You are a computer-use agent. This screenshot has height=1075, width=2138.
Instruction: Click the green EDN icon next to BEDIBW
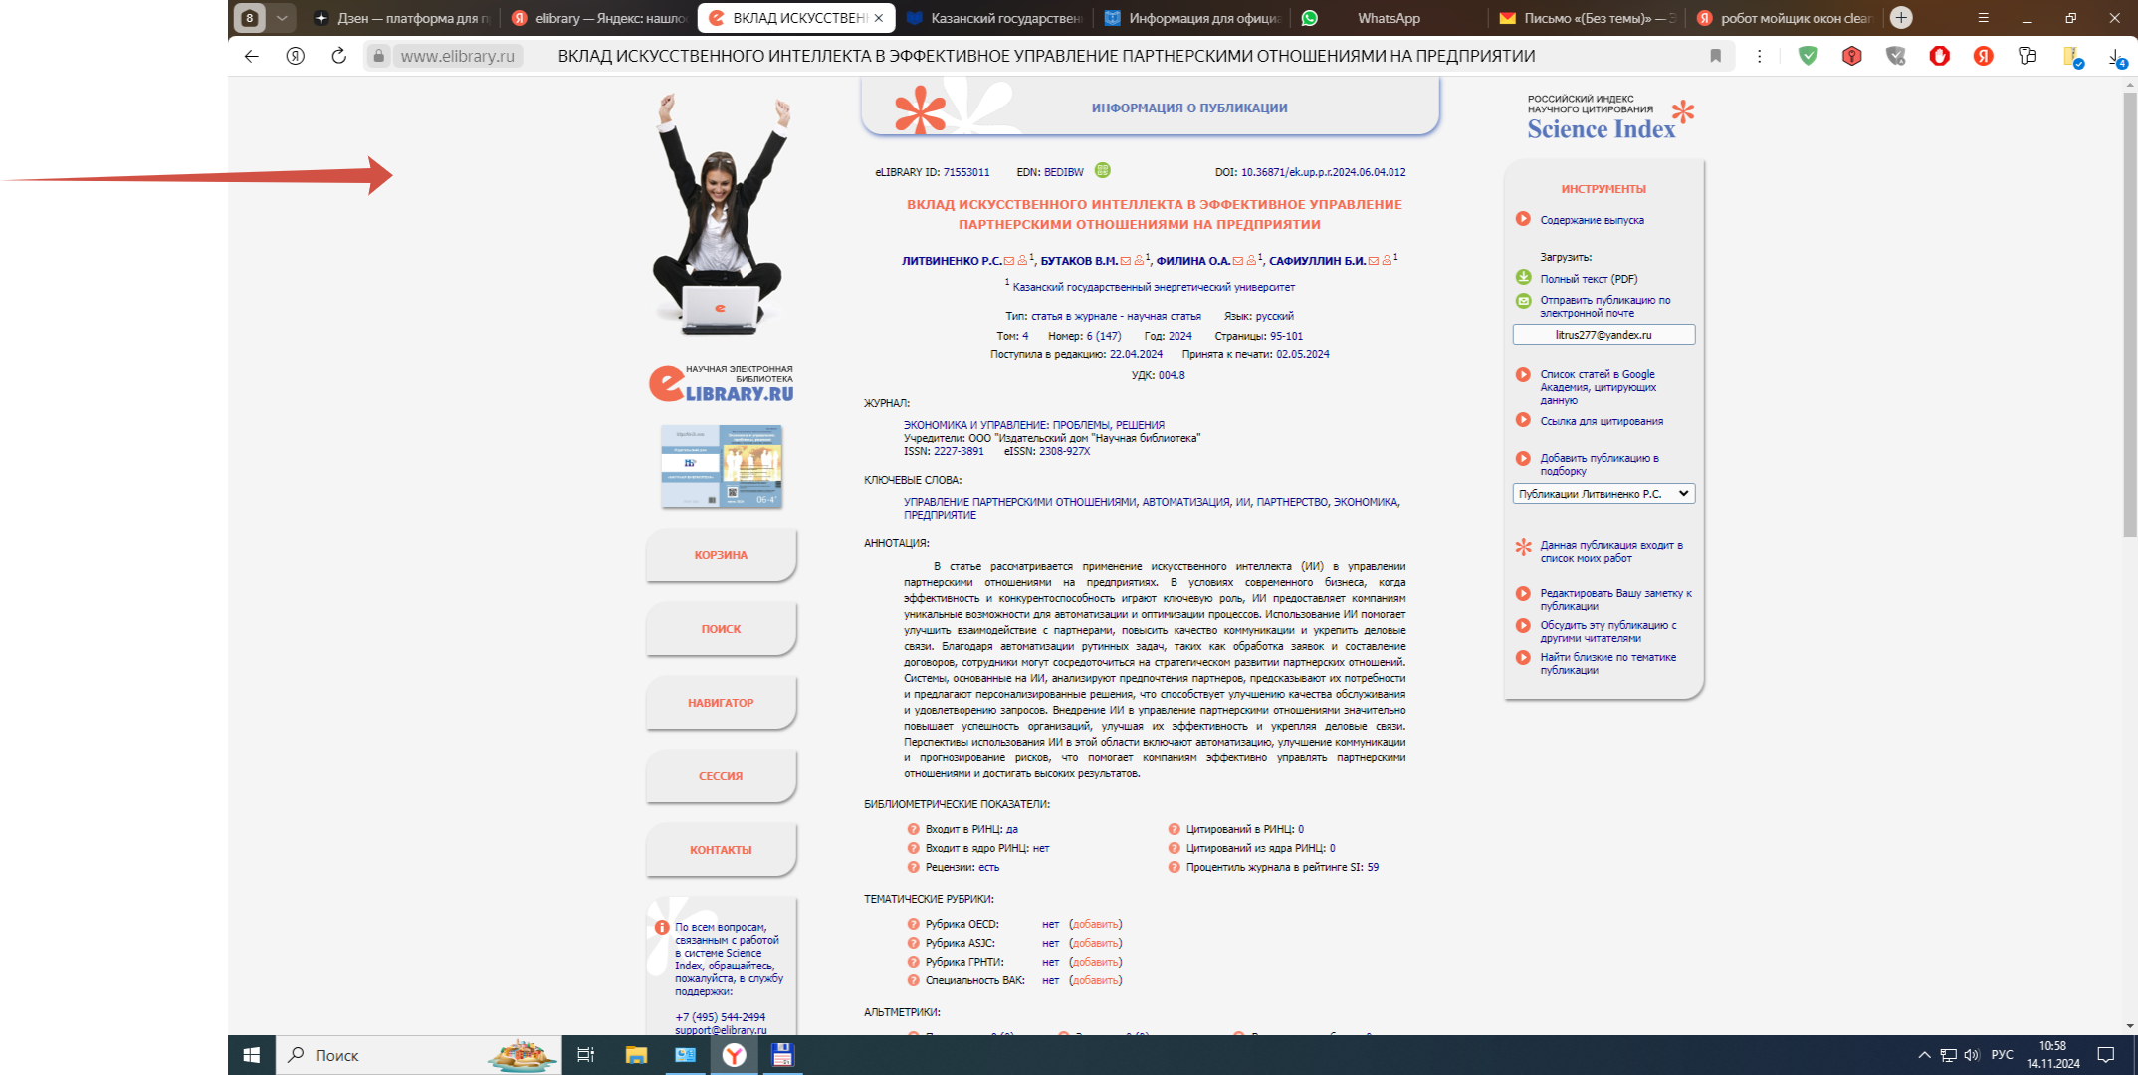(1102, 171)
